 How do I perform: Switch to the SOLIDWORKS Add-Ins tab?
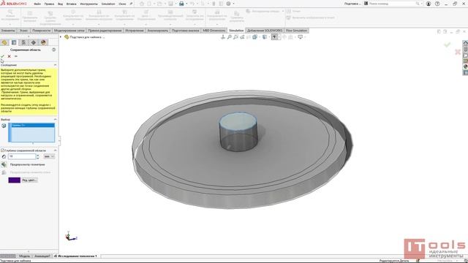[x=265, y=31]
